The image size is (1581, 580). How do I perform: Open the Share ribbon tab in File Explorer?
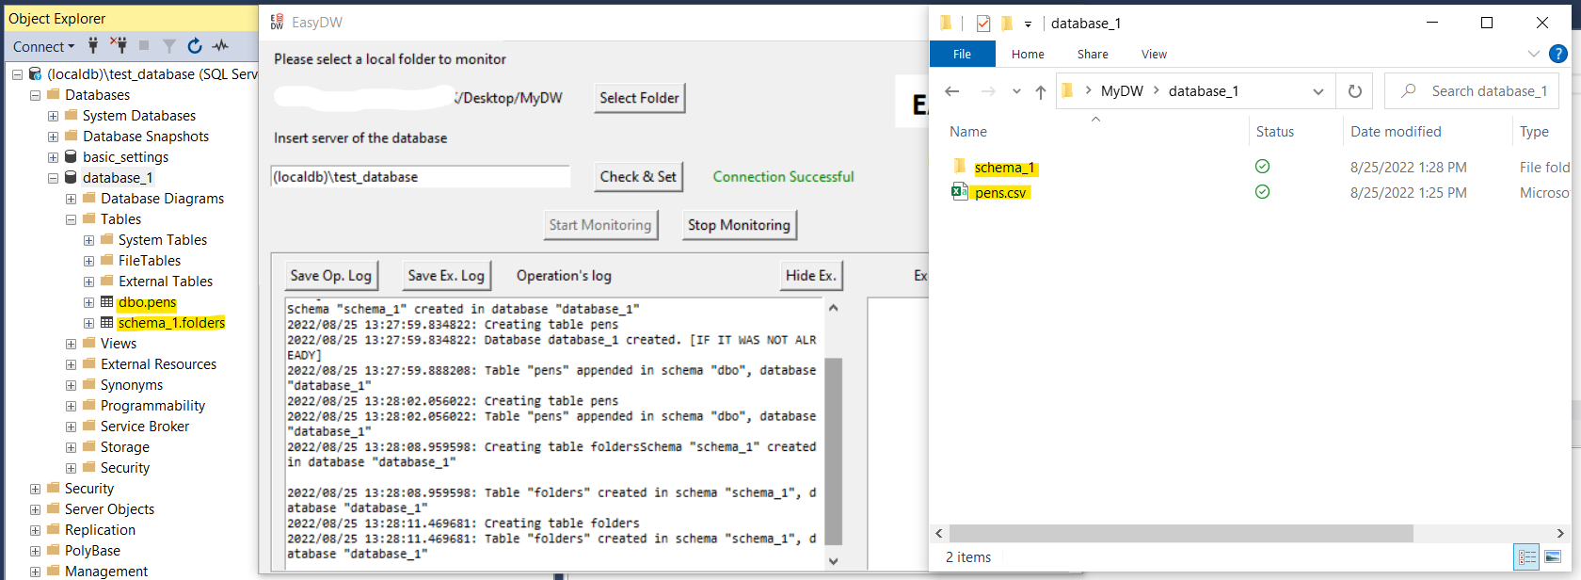[1093, 55]
